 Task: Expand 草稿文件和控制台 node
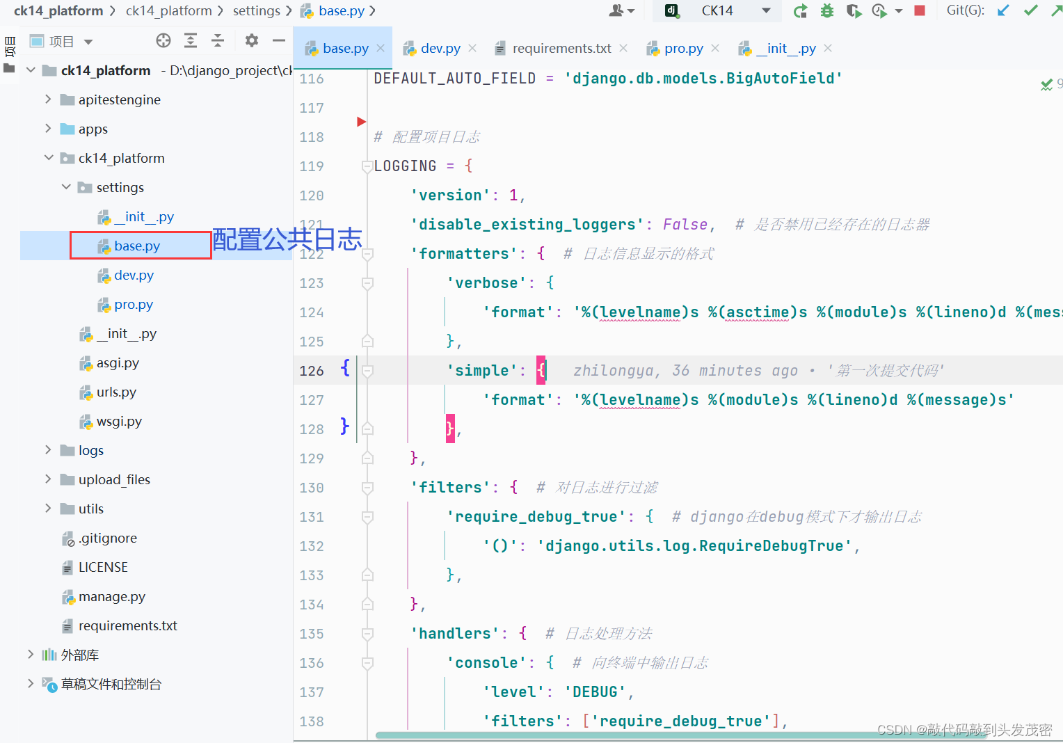click(x=31, y=684)
